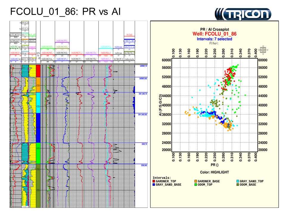This screenshot has width=286, height=215.
Task: Click the red GARDNER_TOP legend swatch
Action: [154, 181]
